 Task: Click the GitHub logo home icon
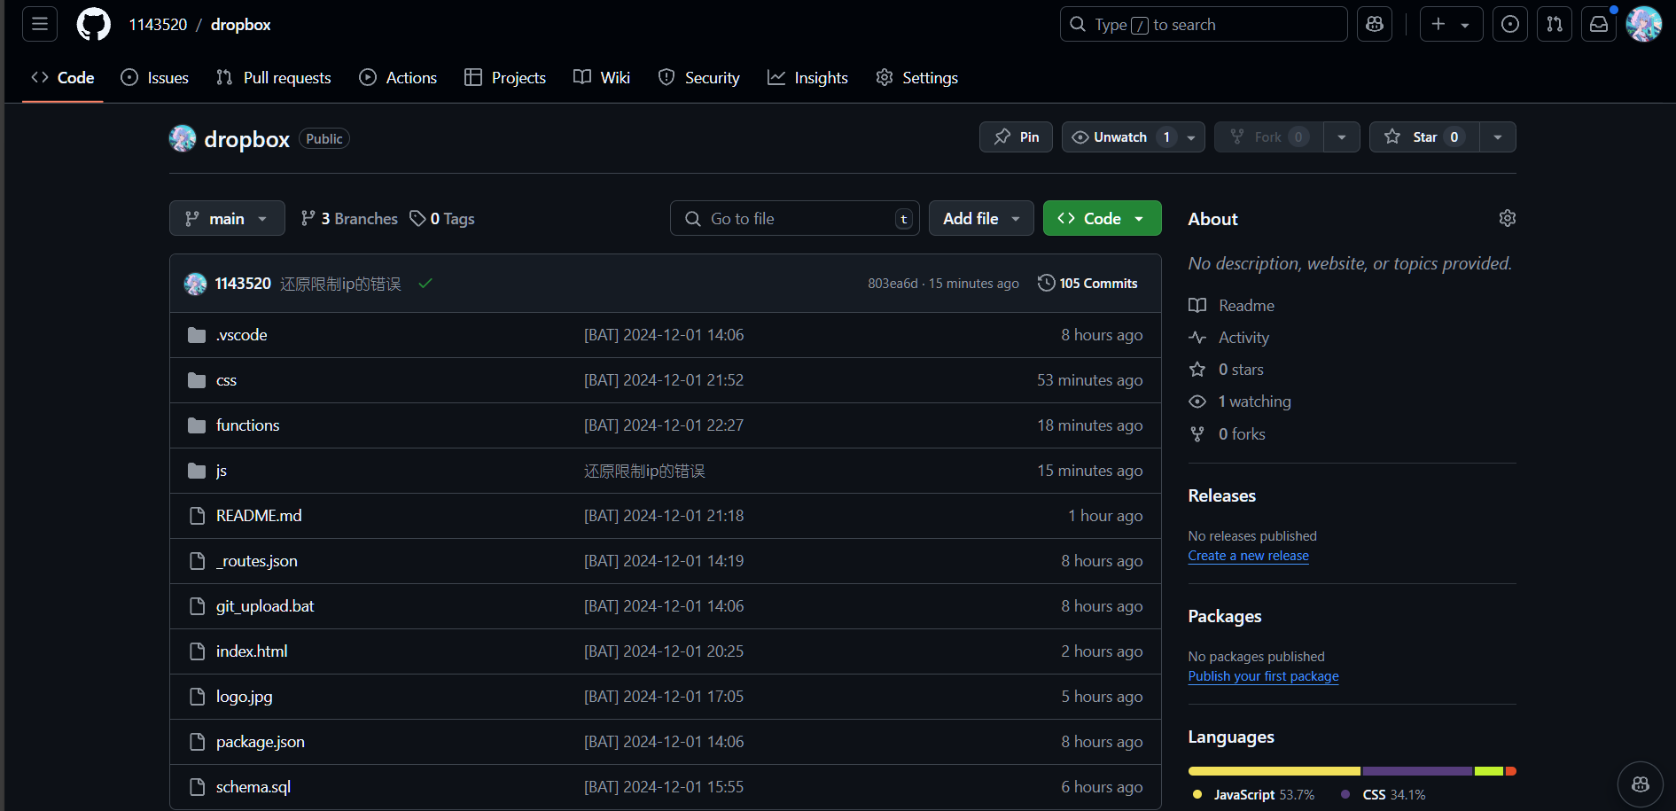(93, 24)
